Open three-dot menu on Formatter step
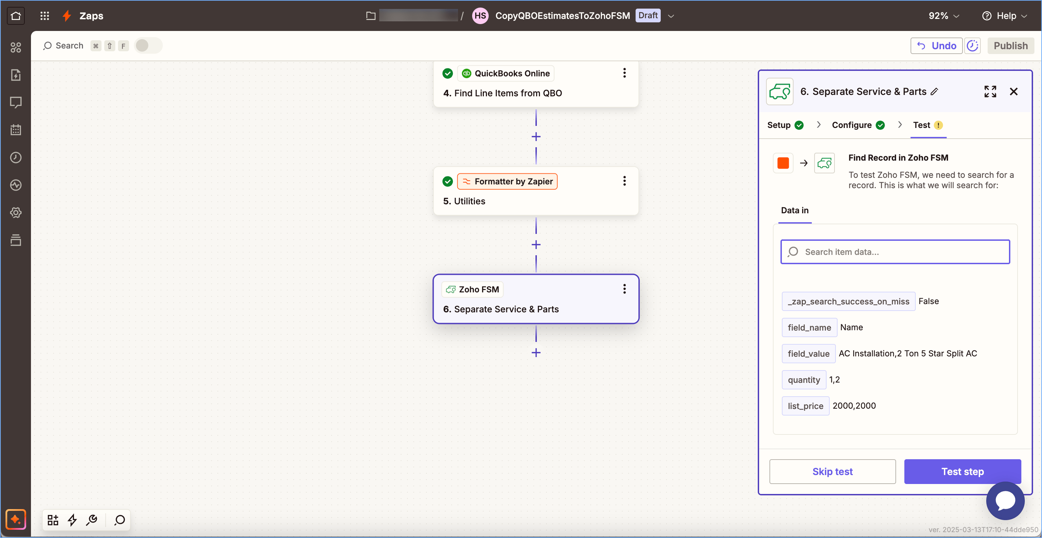This screenshot has width=1042, height=538. pos(624,181)
